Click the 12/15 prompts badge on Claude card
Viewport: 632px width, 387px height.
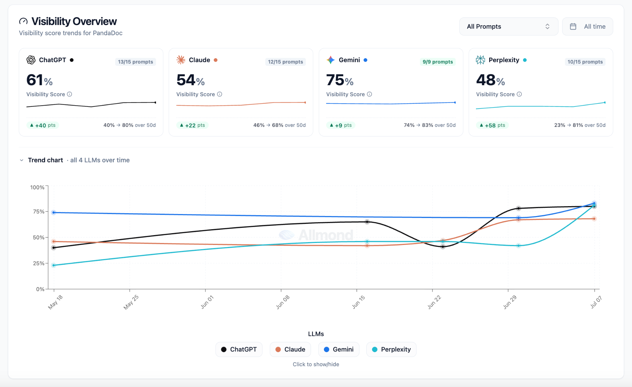[285, 62]
